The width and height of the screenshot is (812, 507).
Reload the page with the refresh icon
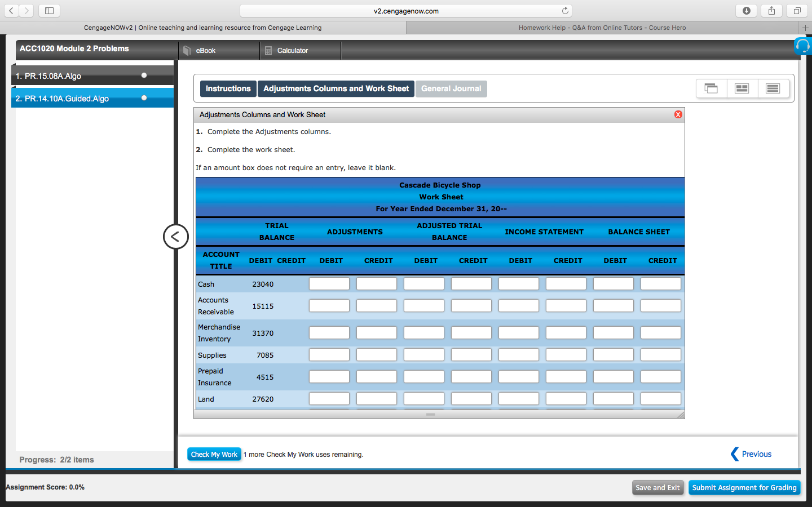[565, 11]
